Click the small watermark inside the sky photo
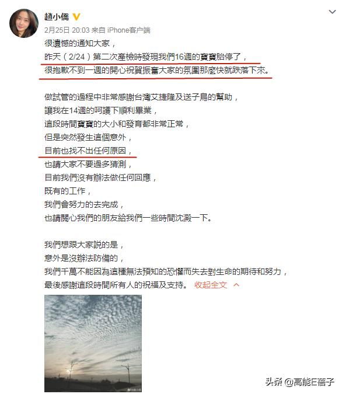This screenshot has height=394, width=342. [x=134, y=390]
